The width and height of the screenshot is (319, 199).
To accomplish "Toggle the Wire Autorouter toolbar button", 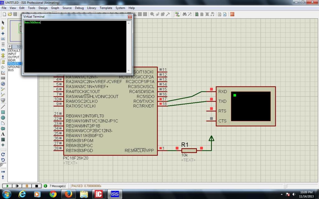I will 177,14.
